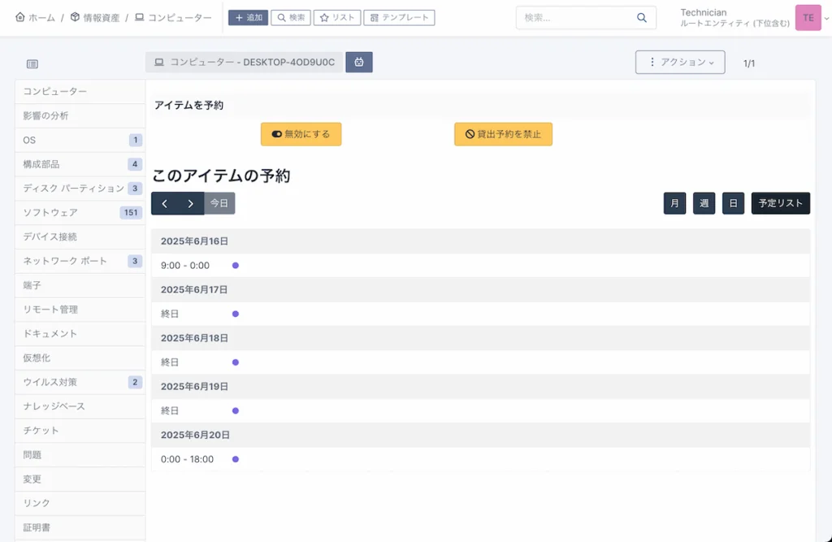Click the Technician entity label

tap(704, 12)
